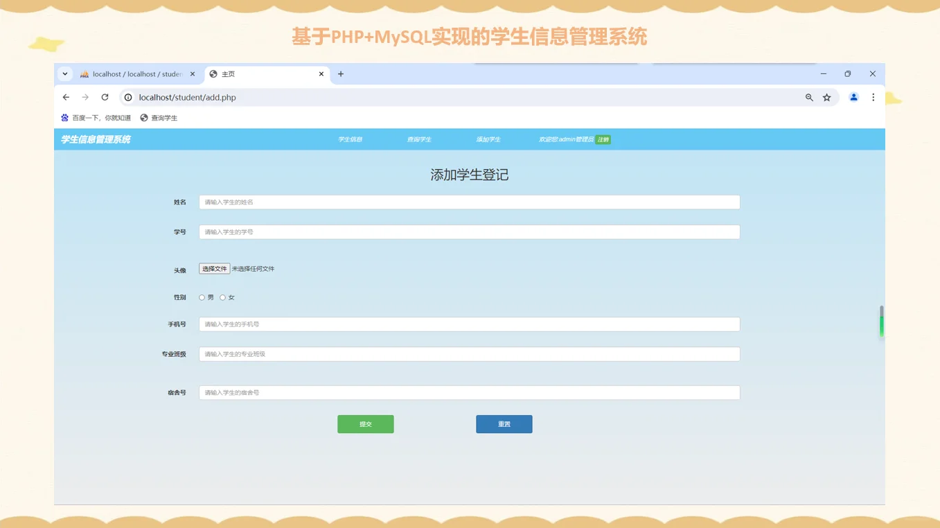Open the tab search chevron at top left
This screenshot has width=940, height=528.
(x=64, y=73)
